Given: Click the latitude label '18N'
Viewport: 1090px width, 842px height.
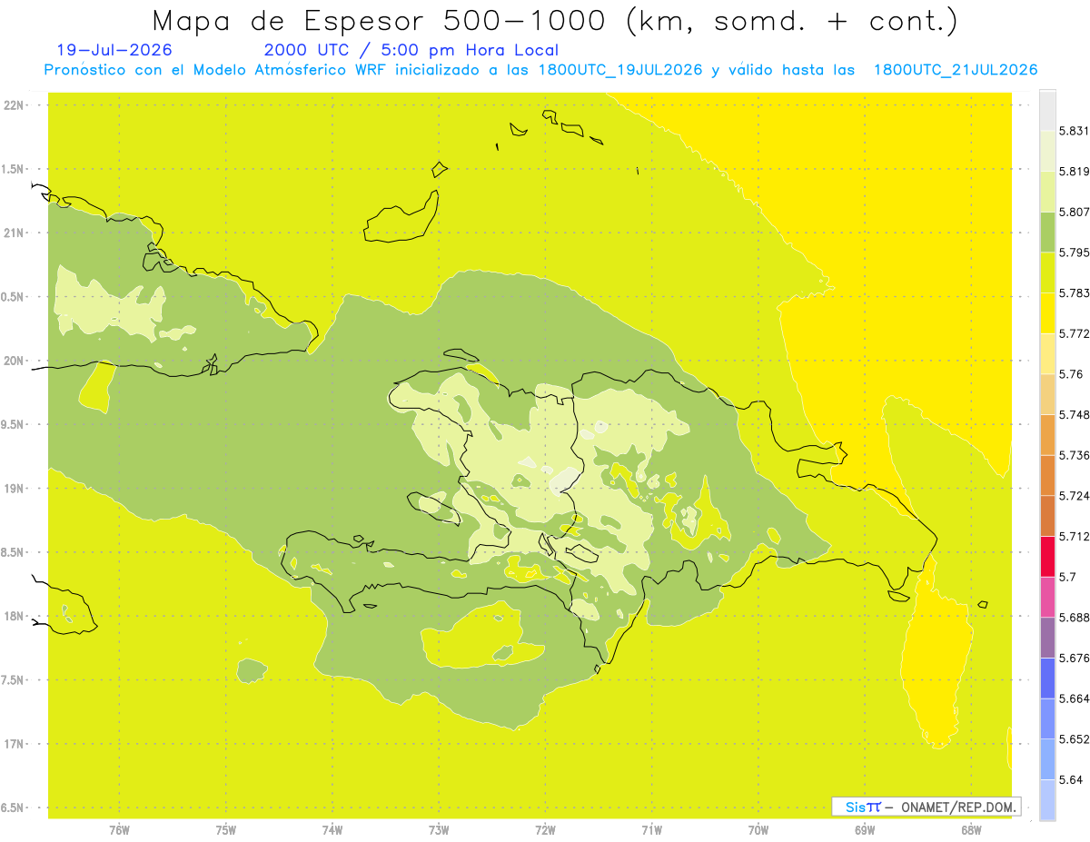Looking at the screenshot, I should pos(14,616).
